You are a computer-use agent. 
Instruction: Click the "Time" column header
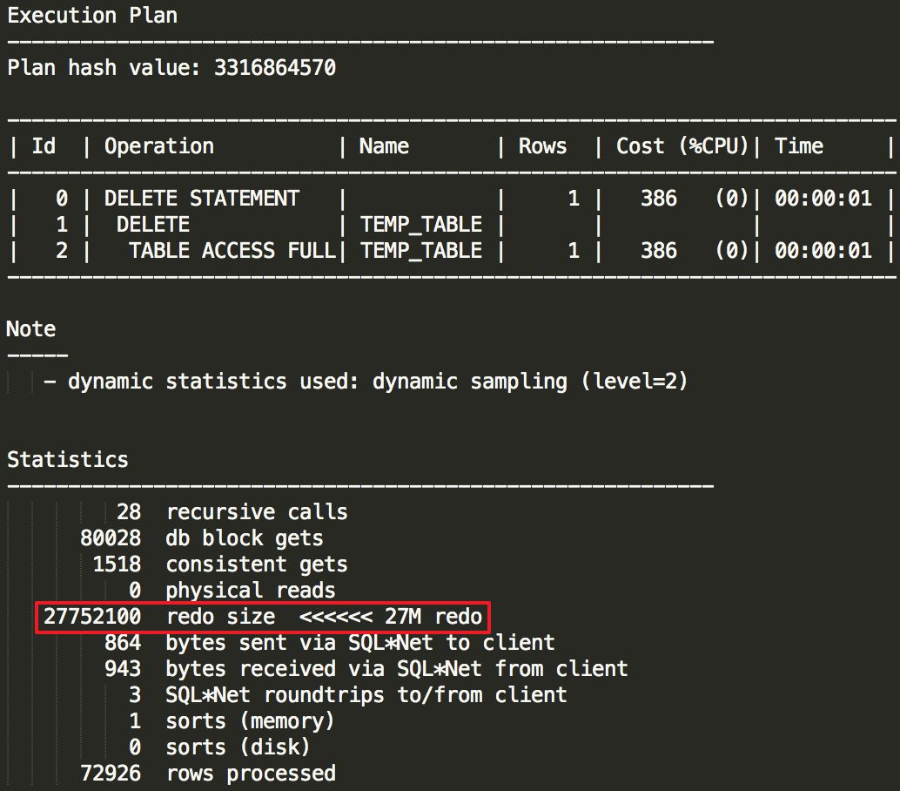click(x=798, y=145)
